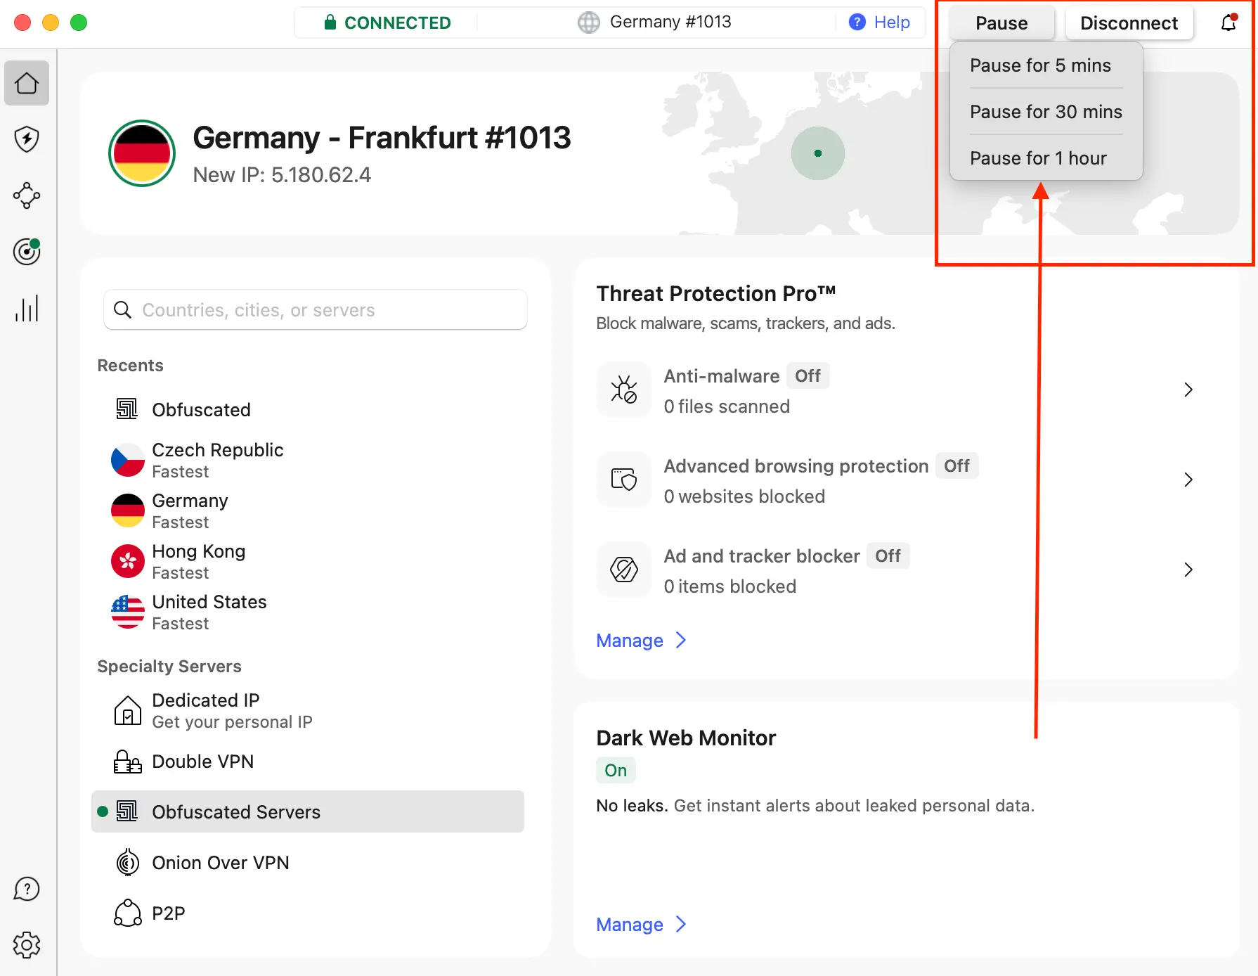Click the Anti-malware Off status badge
Viewport: 1258px width, 976px height.
click(808, 376)
